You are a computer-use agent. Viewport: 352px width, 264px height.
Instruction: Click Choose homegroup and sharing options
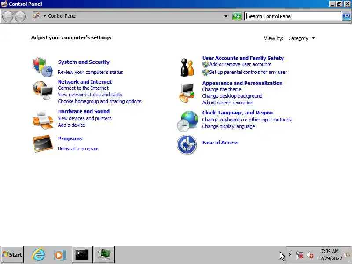tap(100, 101)
